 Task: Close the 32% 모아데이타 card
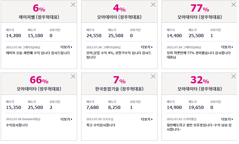(234, 76)
